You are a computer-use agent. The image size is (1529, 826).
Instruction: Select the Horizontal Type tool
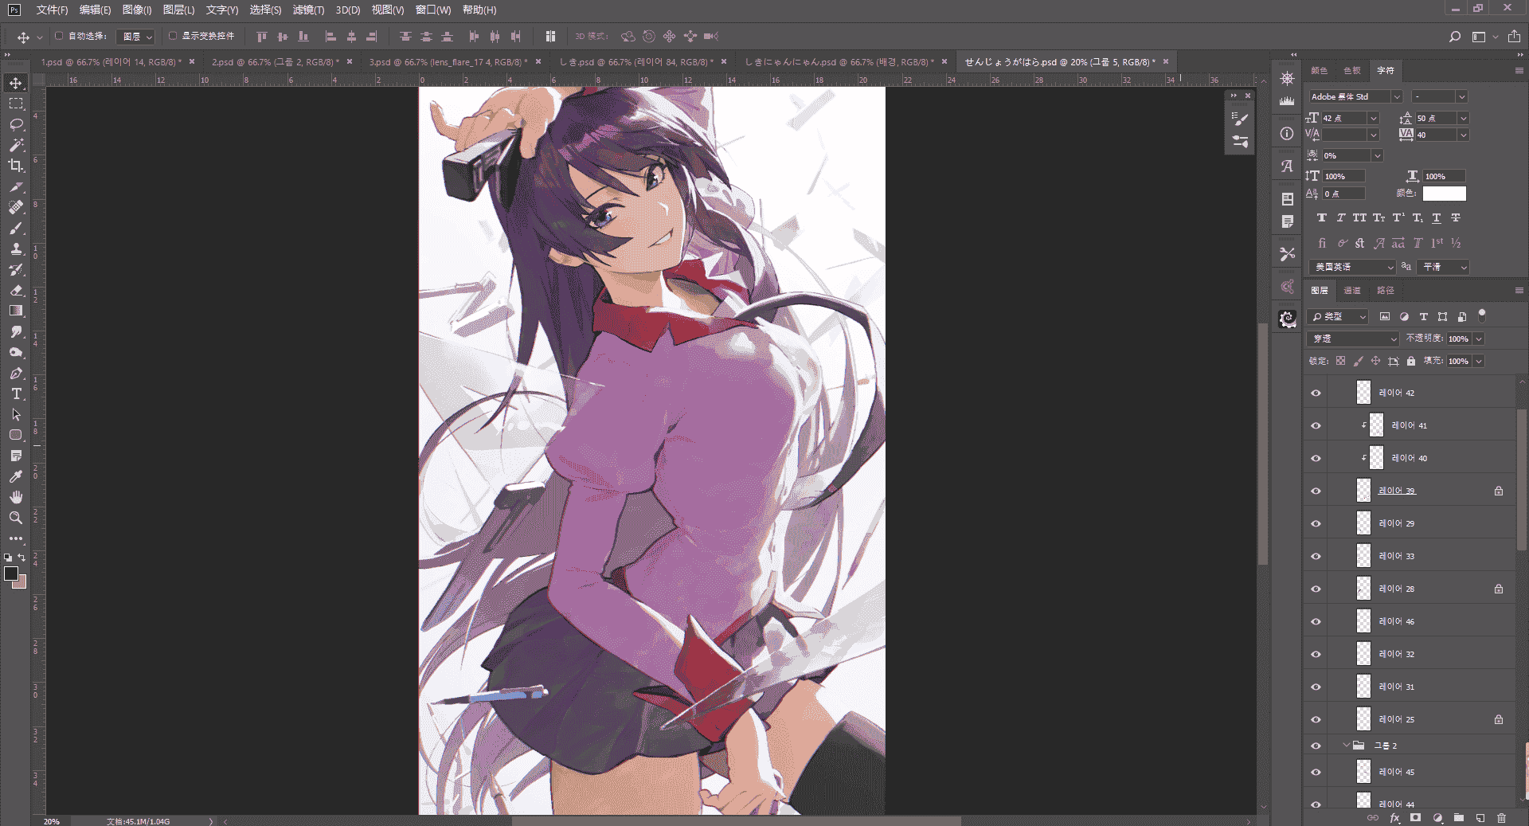tap(16, 393)
